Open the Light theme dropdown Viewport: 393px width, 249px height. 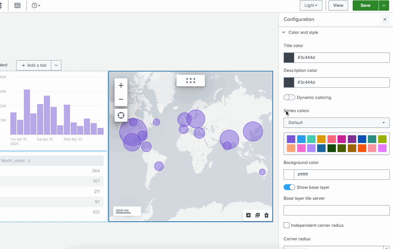tap(311, 5)
